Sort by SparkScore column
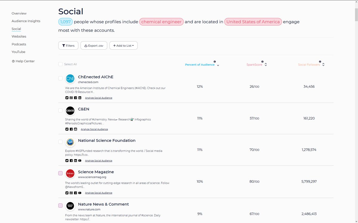This screenshot has width=358, height=223. coord(257,65)
